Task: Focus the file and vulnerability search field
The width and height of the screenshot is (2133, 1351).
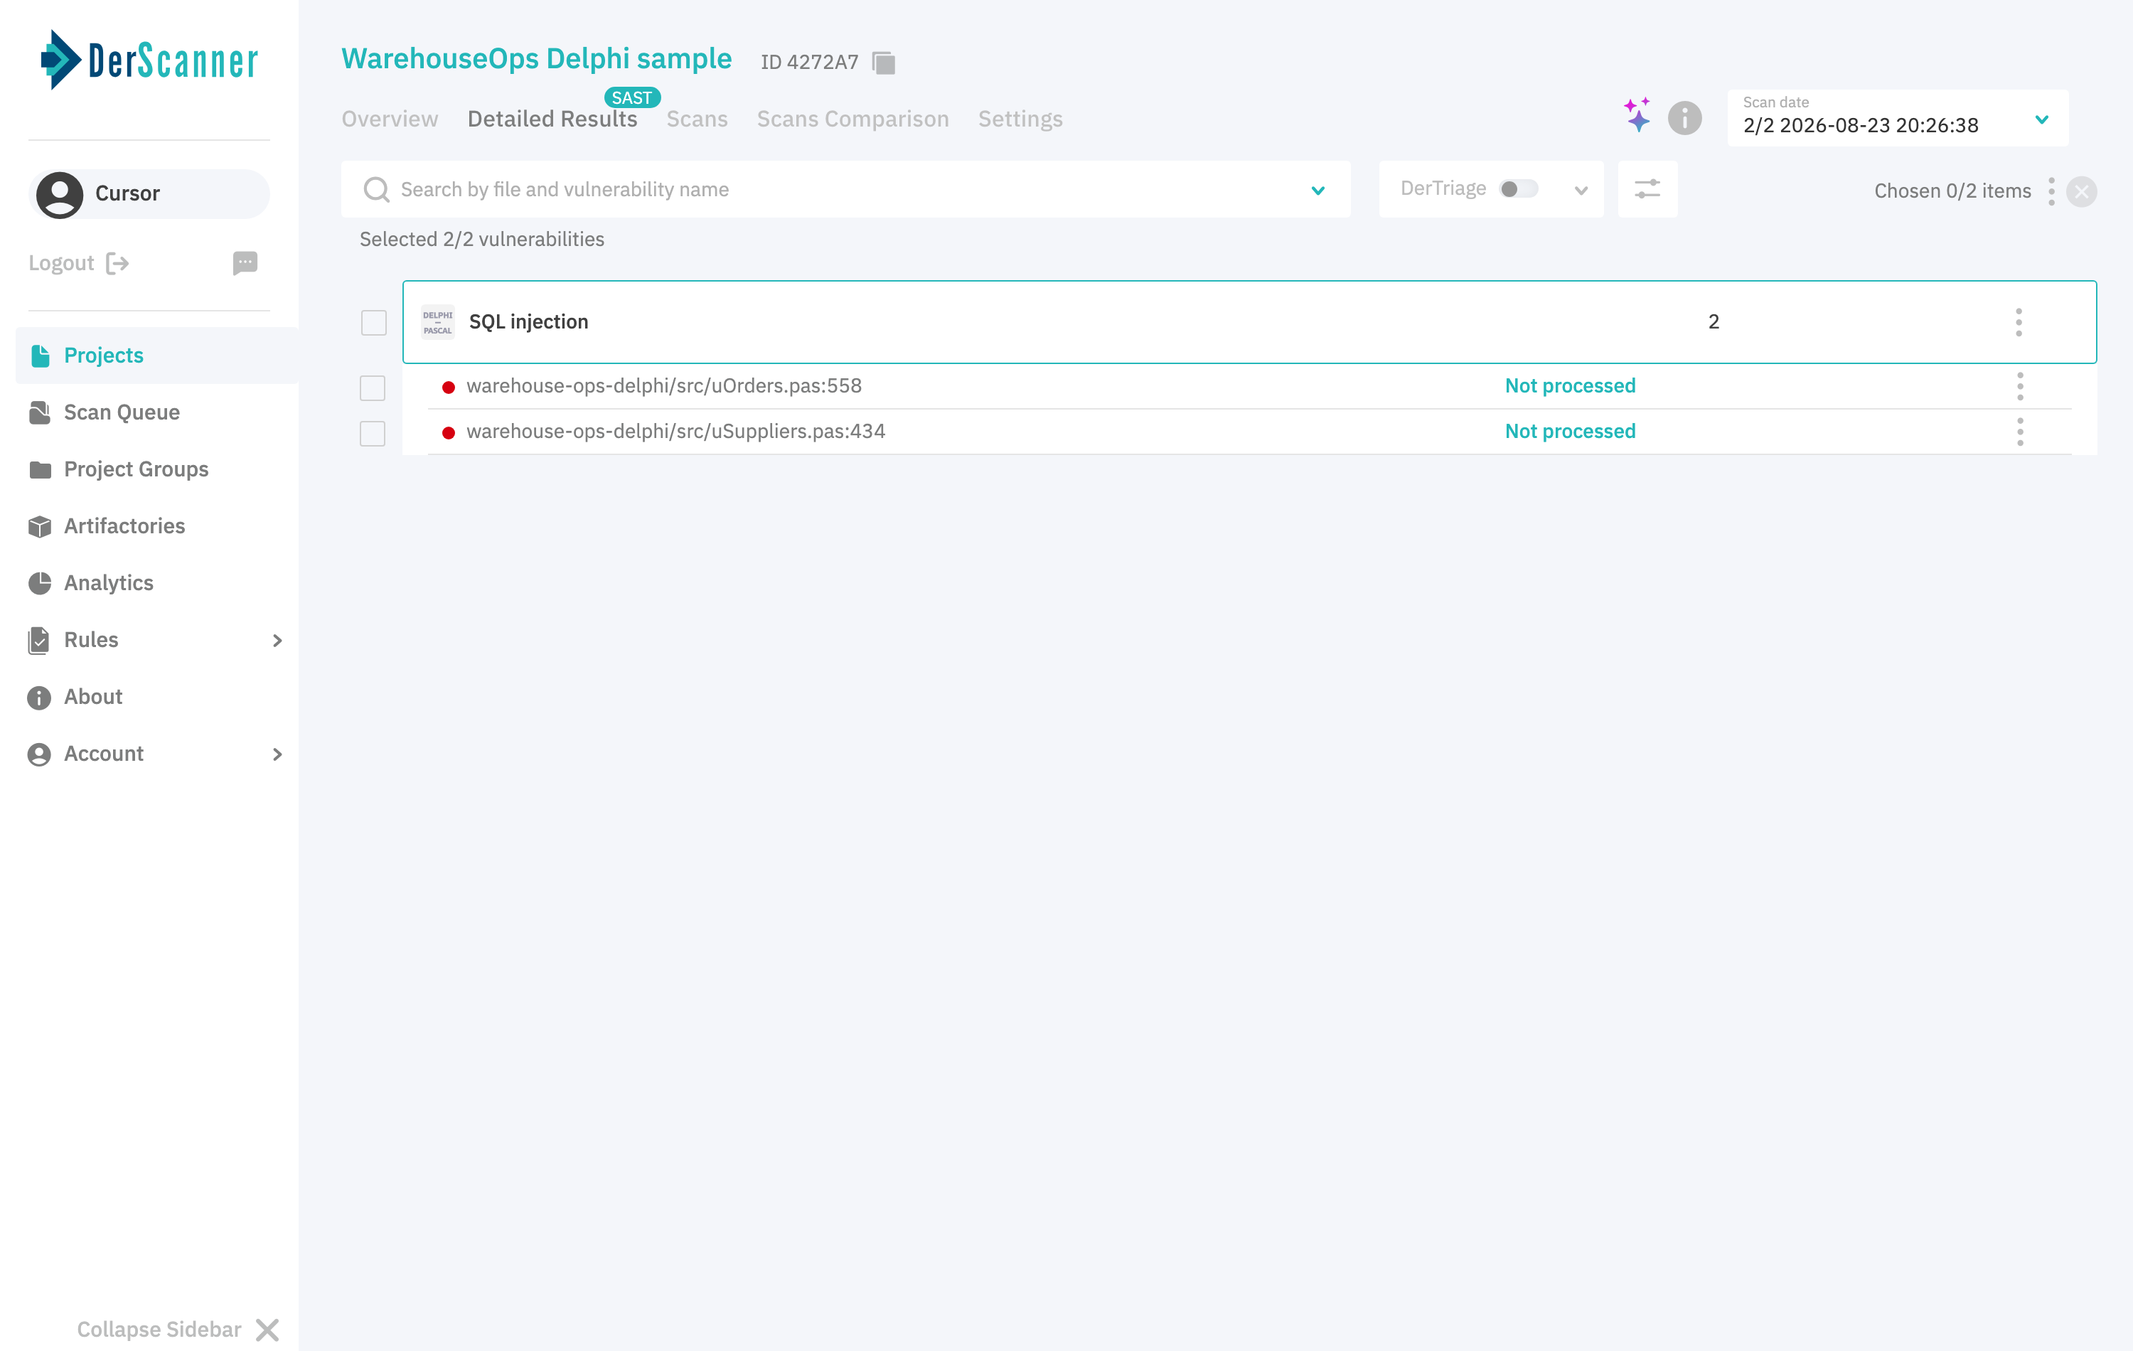Action: [x=845, y=190]
